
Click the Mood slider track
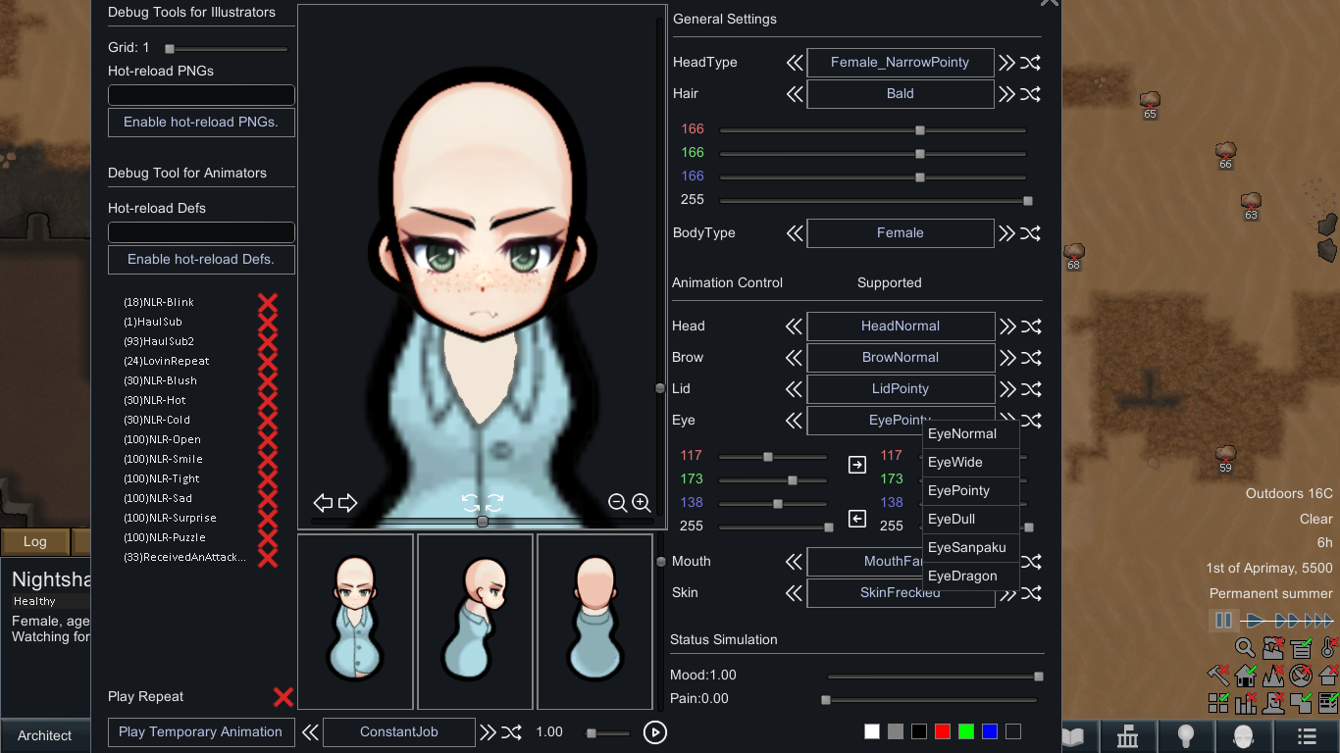click(x=932, y=677)
